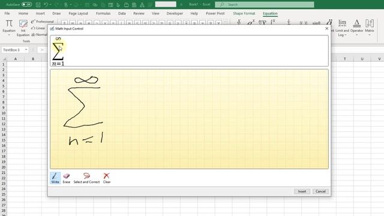Open the Undo history dropdown
The image size is (384, 216).
pos(50,4)
